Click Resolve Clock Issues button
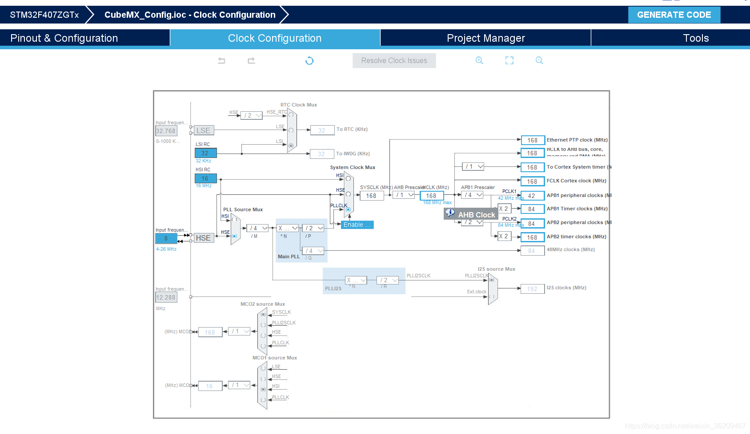Image resolution: width=750 pixels, height=434 pixels. 394,60
